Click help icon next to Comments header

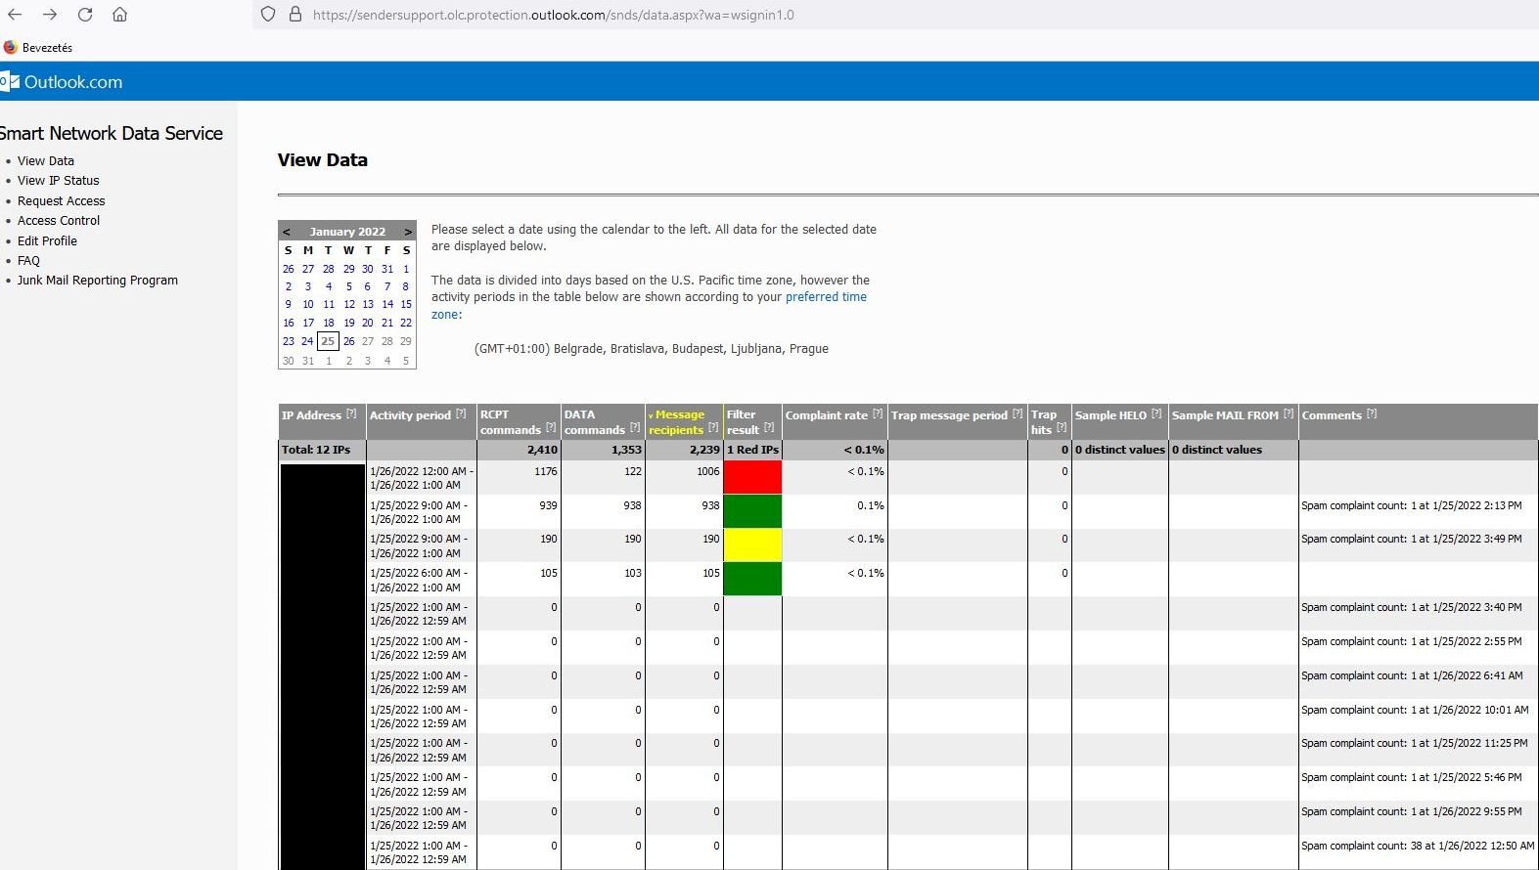pos(1372,414)
